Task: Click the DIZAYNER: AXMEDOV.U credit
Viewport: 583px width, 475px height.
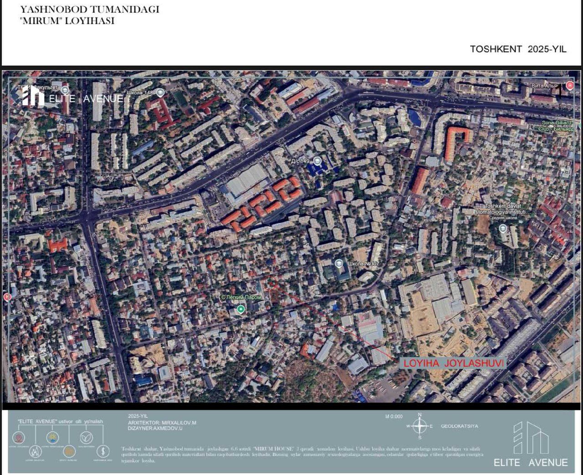Action: click(x=155, y=429)
